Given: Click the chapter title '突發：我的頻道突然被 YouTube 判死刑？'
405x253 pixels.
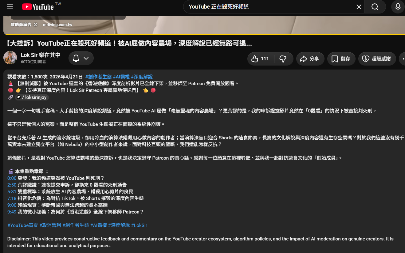Looking at the screenshot, I should pos(61,178).
